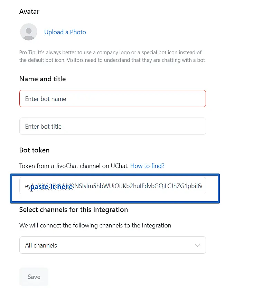Click the Pro Tip company logo sentence
253x299 pixels.
click(110, 53)
